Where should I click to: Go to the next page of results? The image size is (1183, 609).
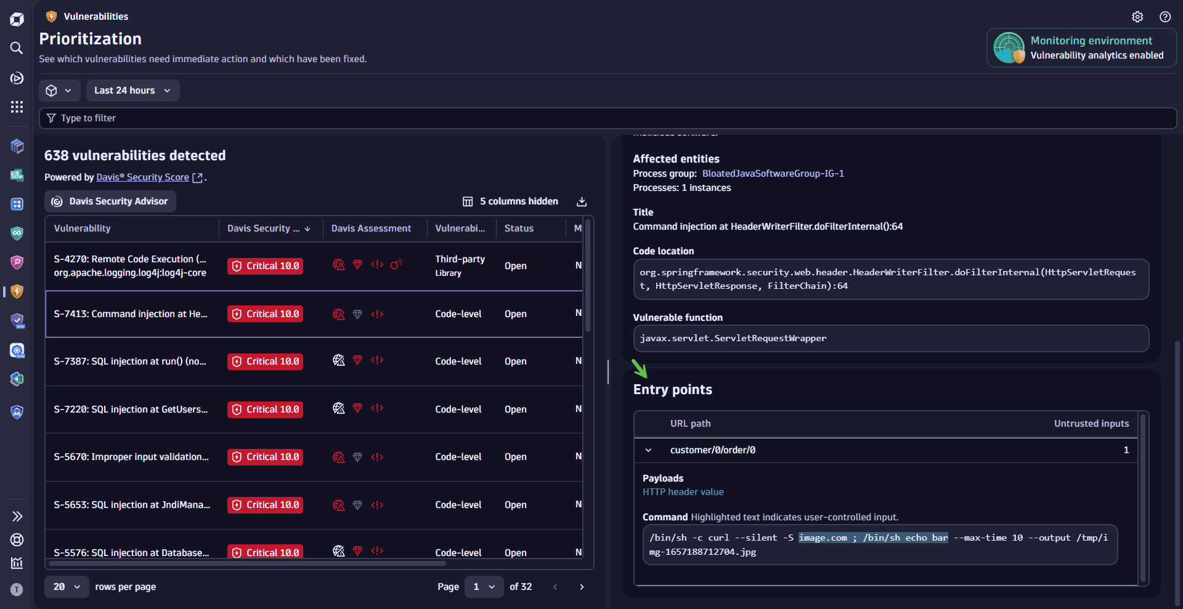582,587
